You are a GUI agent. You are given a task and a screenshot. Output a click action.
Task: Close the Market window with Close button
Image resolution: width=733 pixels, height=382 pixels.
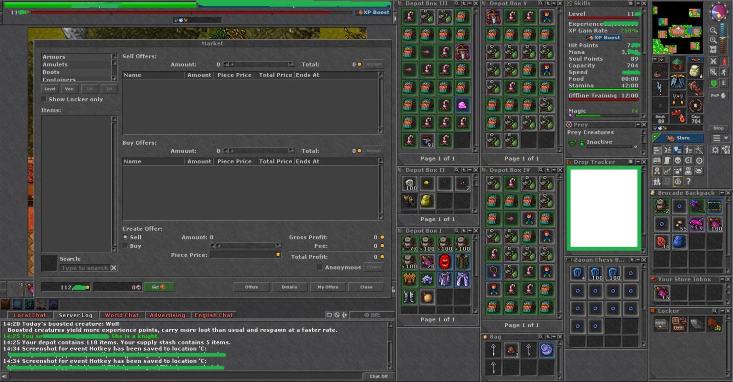tap(366, 287)
